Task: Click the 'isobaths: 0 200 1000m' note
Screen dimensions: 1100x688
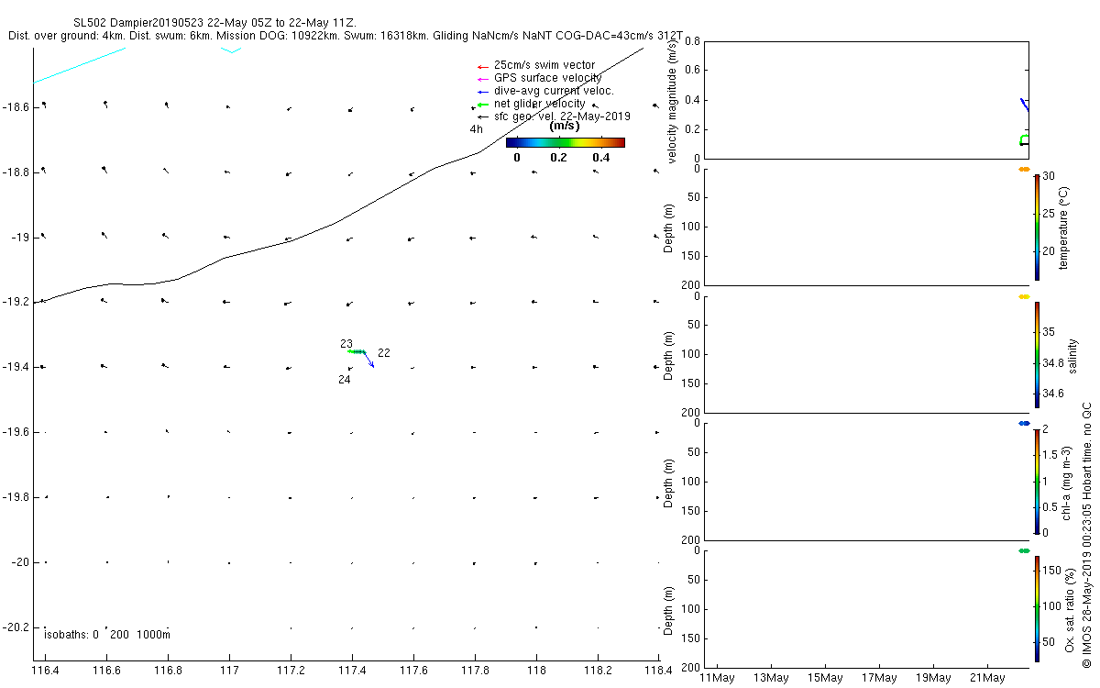Action: click(108, 635)
